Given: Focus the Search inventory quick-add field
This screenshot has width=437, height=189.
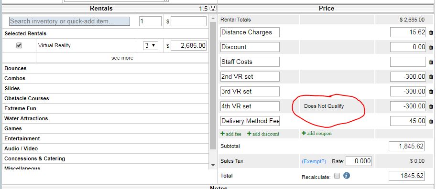Looking at the screenshot, I should point(70,21).
